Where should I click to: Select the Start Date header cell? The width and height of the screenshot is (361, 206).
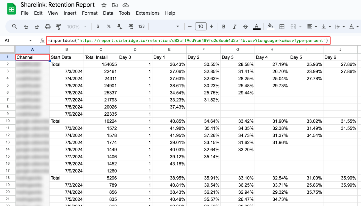tap(67, 57)
